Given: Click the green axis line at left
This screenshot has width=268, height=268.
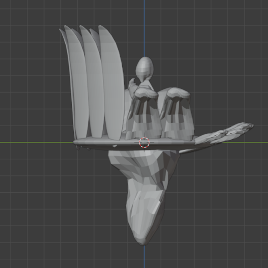Looking at the screenshot, I should 33,142.
